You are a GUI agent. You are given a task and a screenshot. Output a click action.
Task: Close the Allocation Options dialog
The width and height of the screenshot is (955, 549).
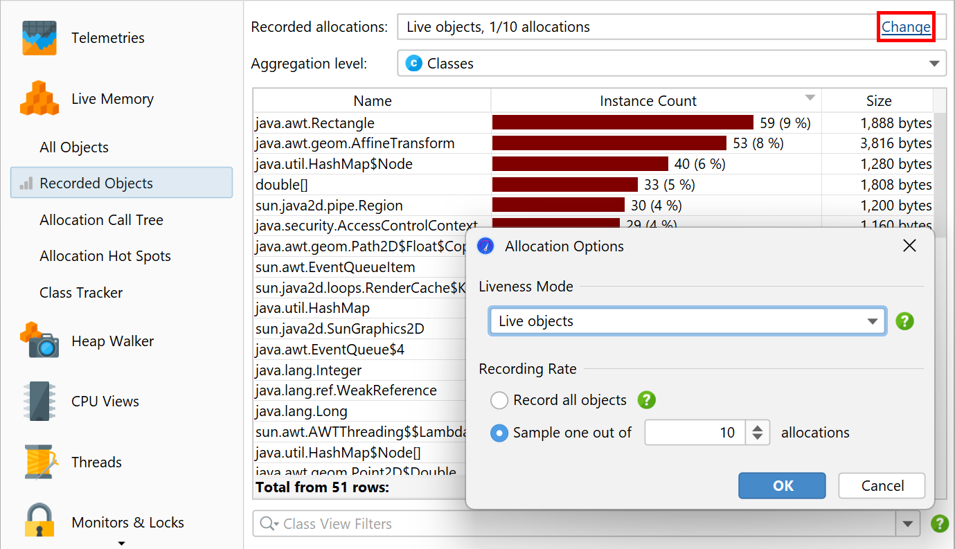pyautogui.click(x=910, y=246)
